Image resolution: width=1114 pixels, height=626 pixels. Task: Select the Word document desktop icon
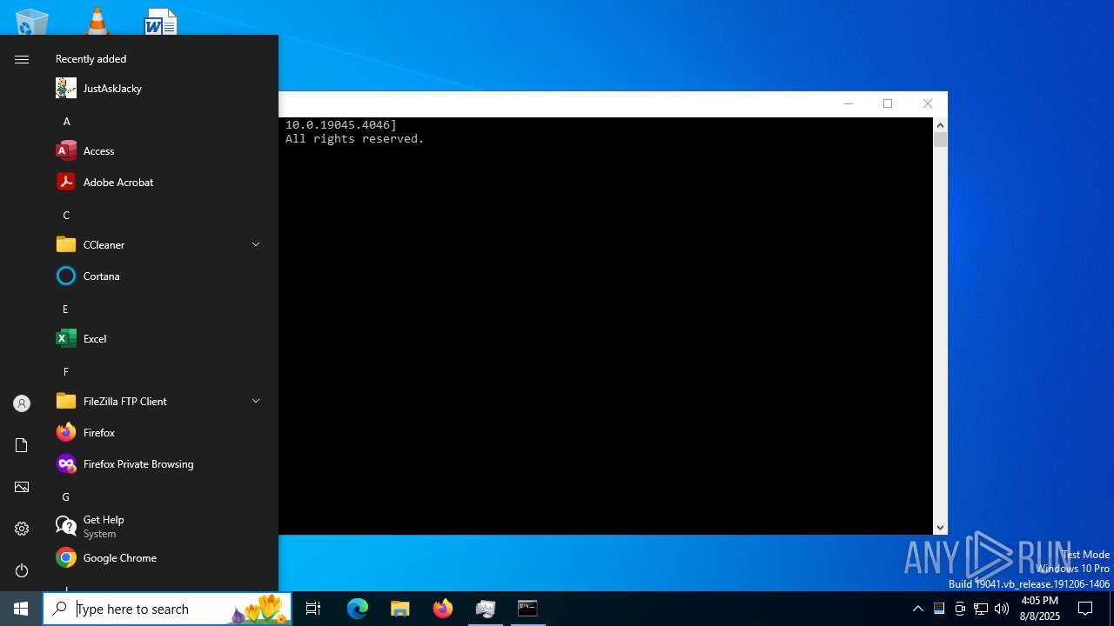click(161, 21)
